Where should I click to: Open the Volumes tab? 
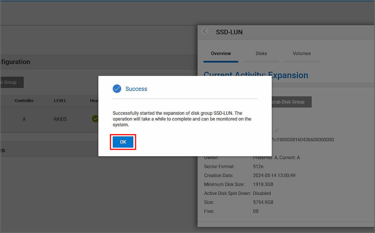[302, 54]
